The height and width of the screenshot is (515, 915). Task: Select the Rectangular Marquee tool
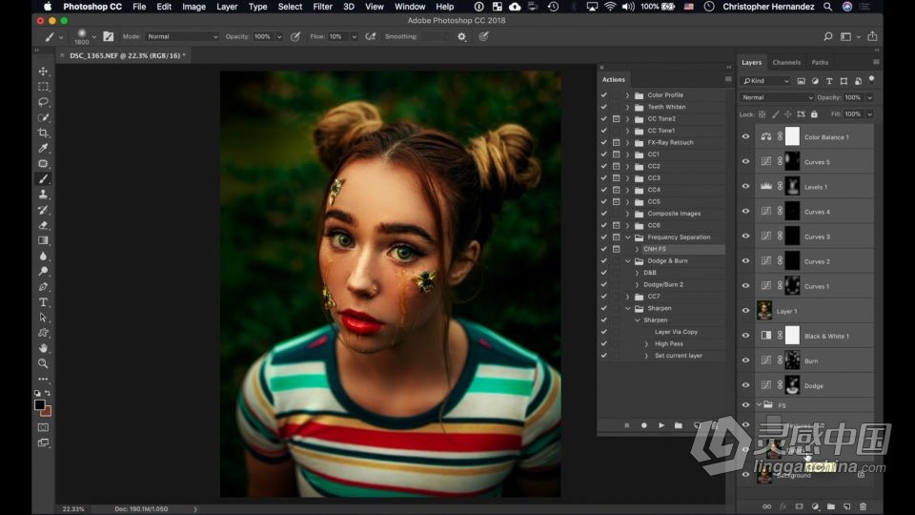43,87
